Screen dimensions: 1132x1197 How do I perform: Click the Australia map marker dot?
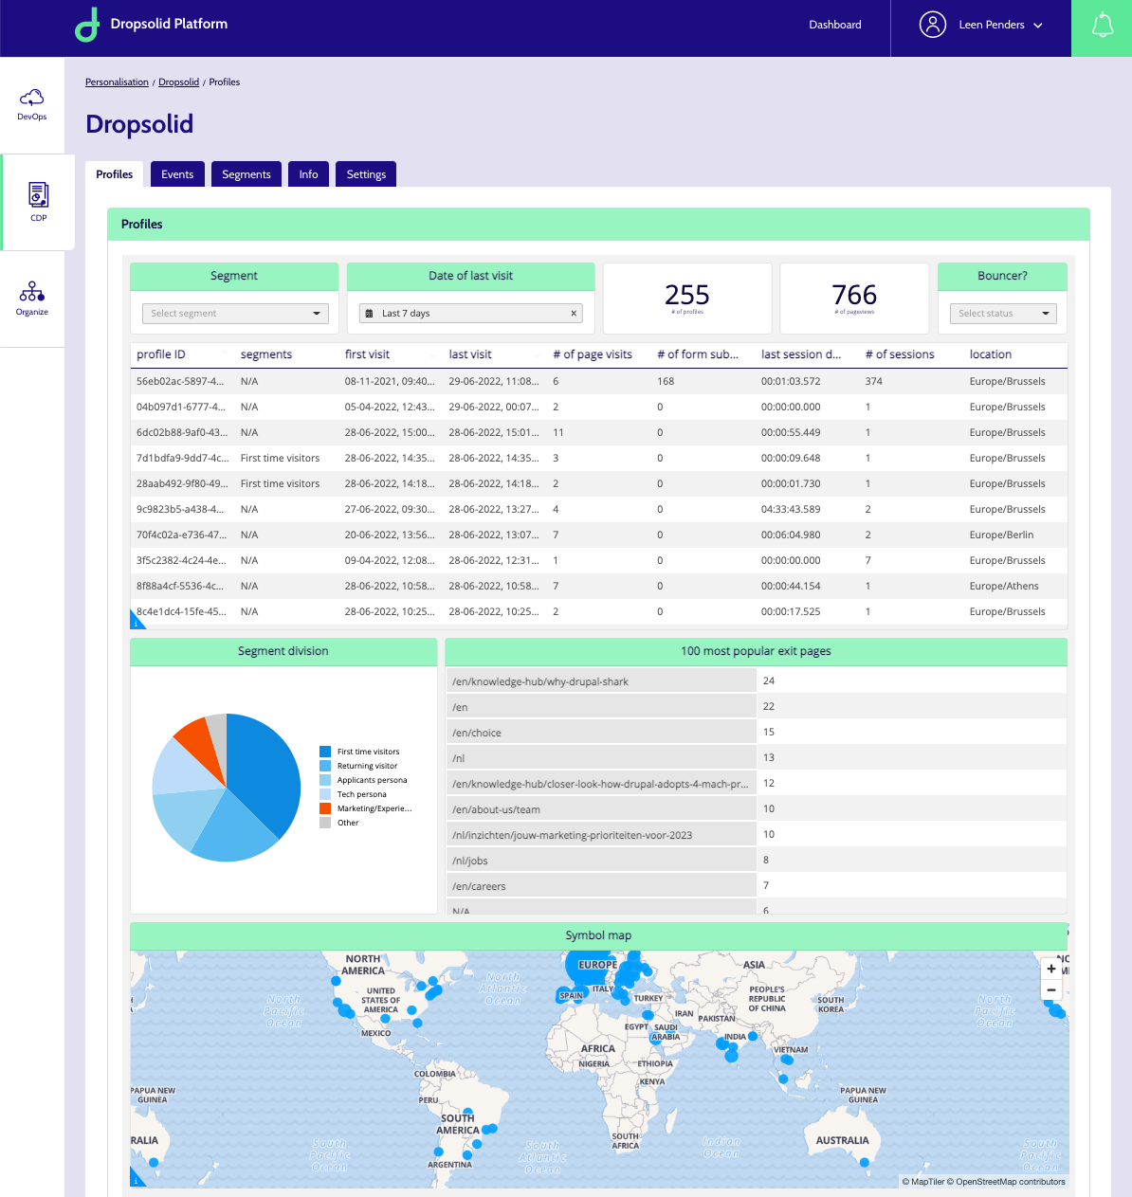pos(865,1162)
